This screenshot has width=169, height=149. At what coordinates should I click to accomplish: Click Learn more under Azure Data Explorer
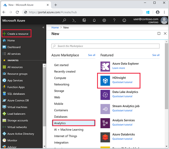[119, 68]
